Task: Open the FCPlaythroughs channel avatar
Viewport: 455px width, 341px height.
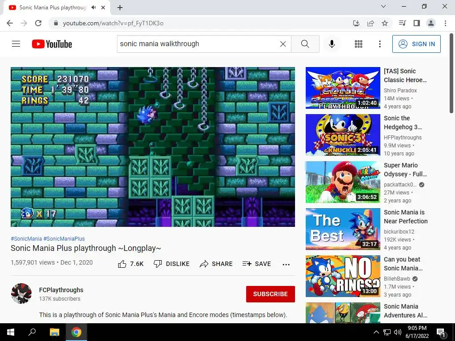Action: (21, 293)
